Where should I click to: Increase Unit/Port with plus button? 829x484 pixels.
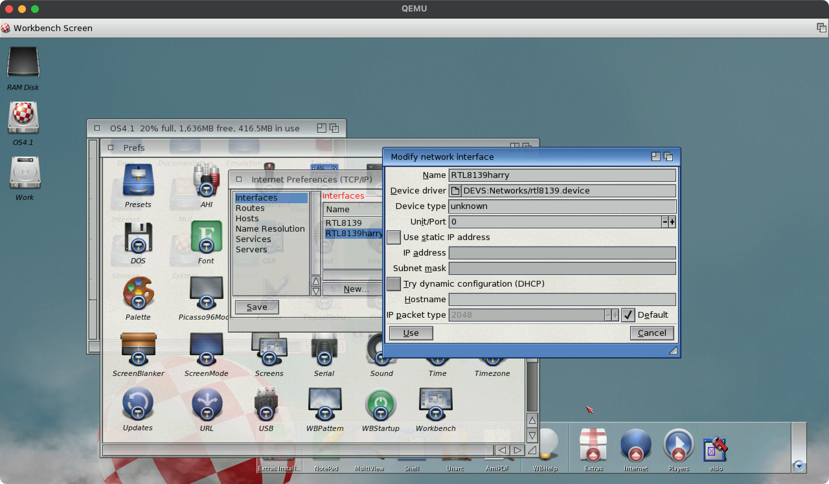click(x=672, y=222)
